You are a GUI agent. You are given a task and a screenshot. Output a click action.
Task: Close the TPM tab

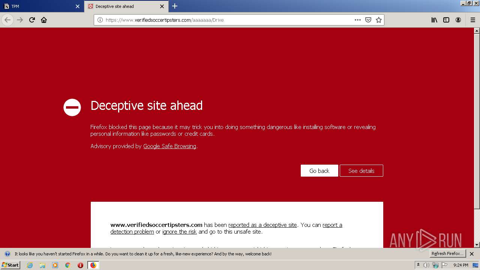[x=78, y=6]
